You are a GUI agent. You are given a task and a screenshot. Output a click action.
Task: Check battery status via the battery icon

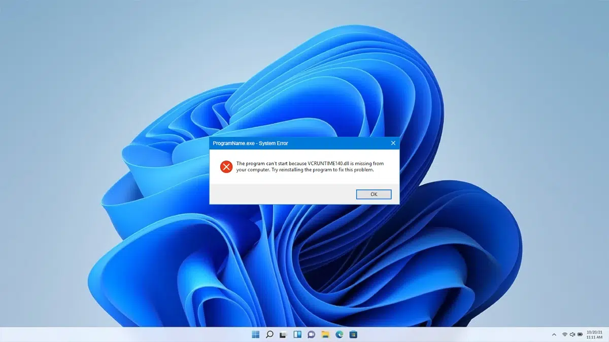pyautogui.click(x=581, y=334)
